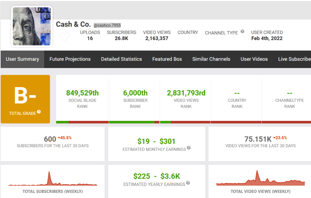Open the Detailed Statistics tab
Screen dimensions: 311x198
point(121,59)
